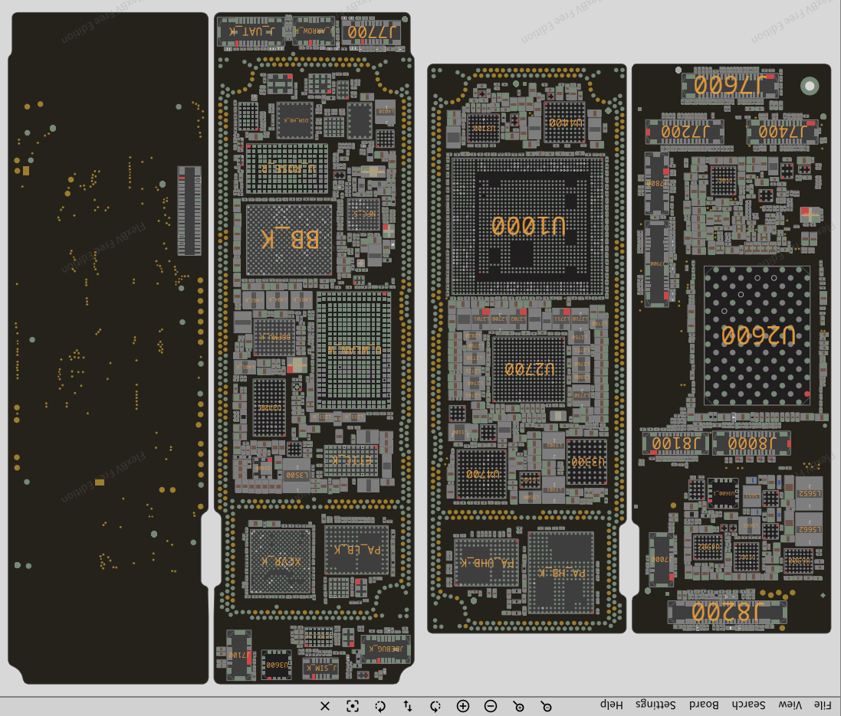
Task: Click the center-frame target icon in toolbar
Action: 353,706
